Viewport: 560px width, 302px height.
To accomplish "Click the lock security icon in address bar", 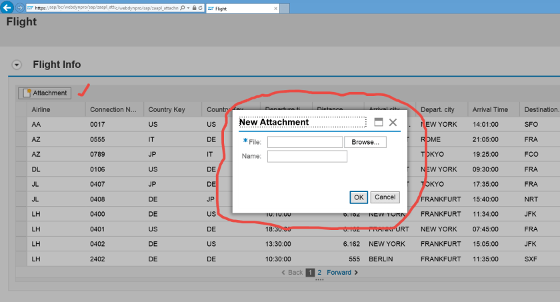I will coord(193,9).
